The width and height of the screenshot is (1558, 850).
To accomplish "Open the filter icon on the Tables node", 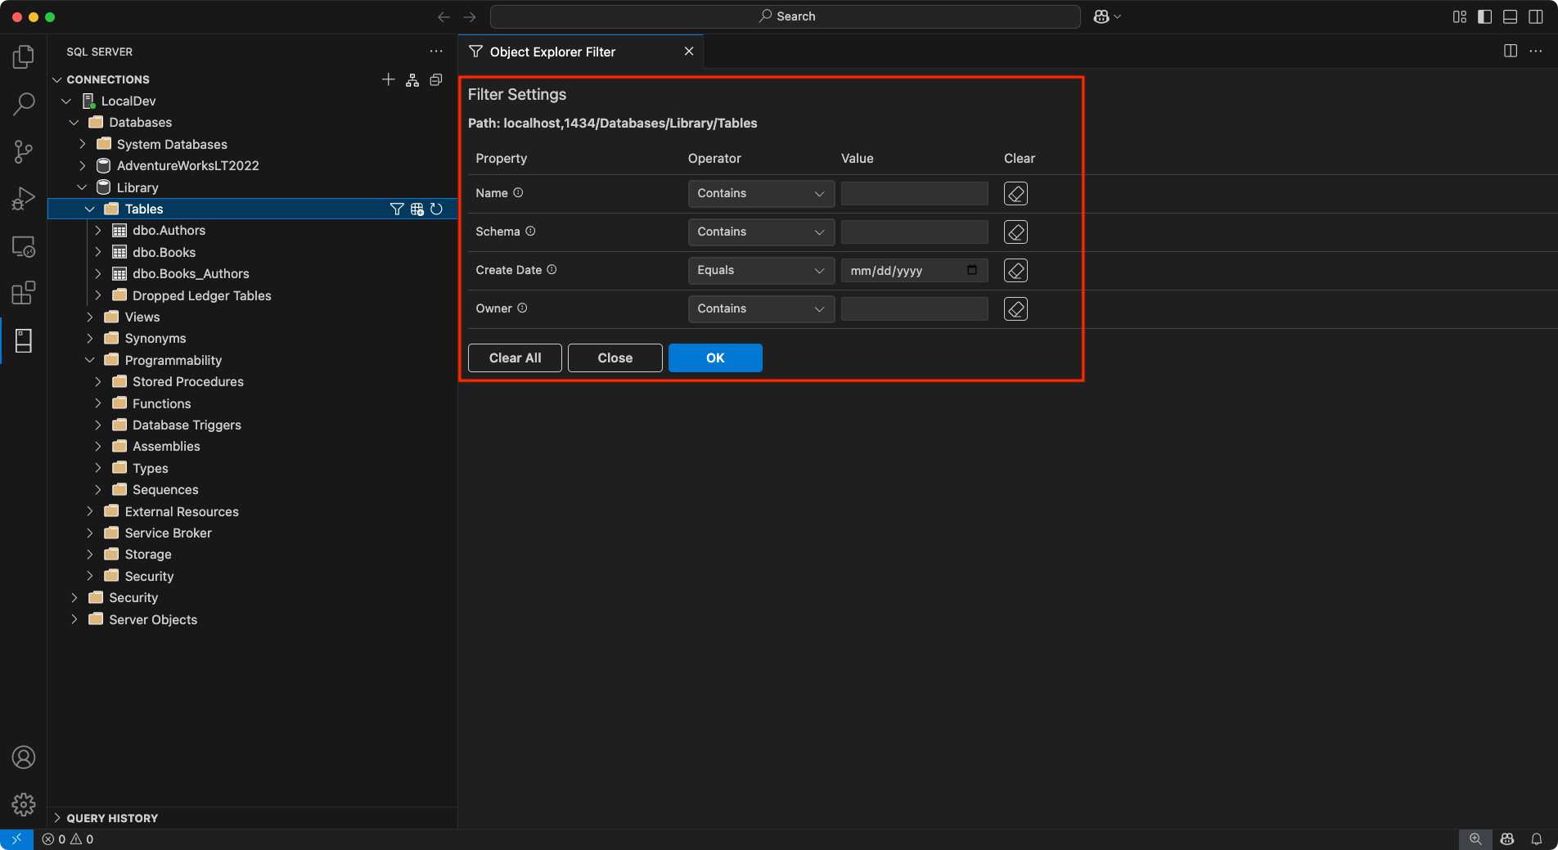I will tap(397, 209).
